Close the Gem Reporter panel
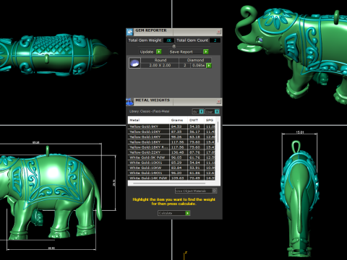The width and height of the screenshot is (347, 260). click(218, 32)
